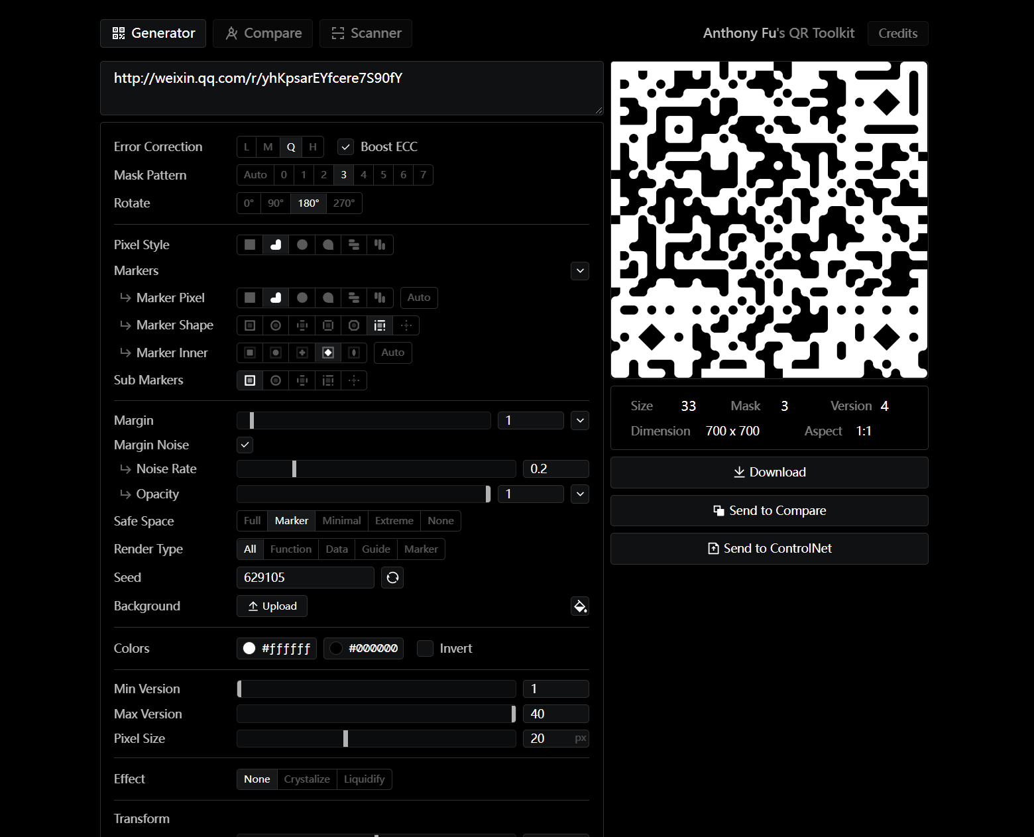Switch to the Scanner tab
Screen dimensions: 1034x837
(366, 33)
